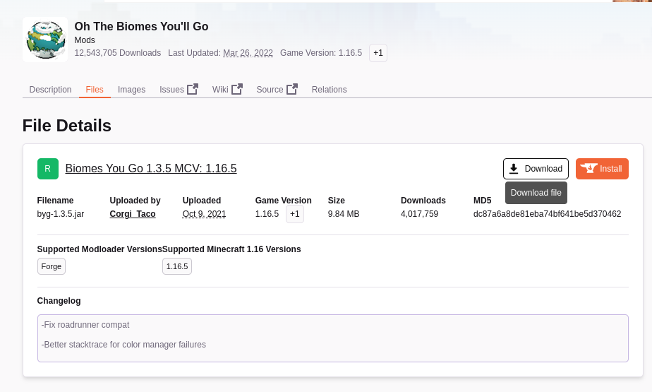The image size is (652, 392).
Task: Click the download arrow icon
Action: pyautogui.click(x=514, y=169)
